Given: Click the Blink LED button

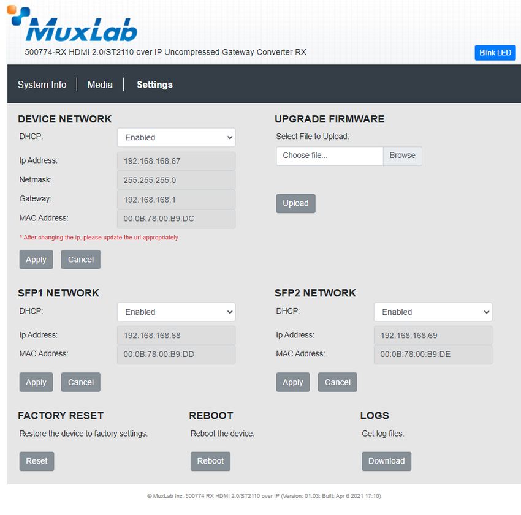Looking at the screenshot, I should (495, 53).
